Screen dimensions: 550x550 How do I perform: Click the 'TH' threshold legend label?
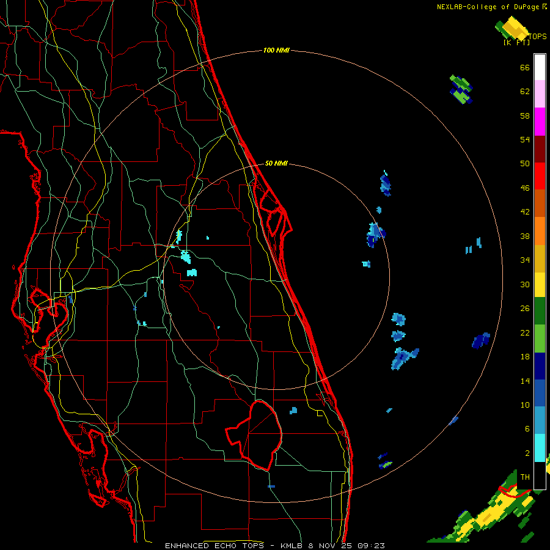(x=525, y=477)
